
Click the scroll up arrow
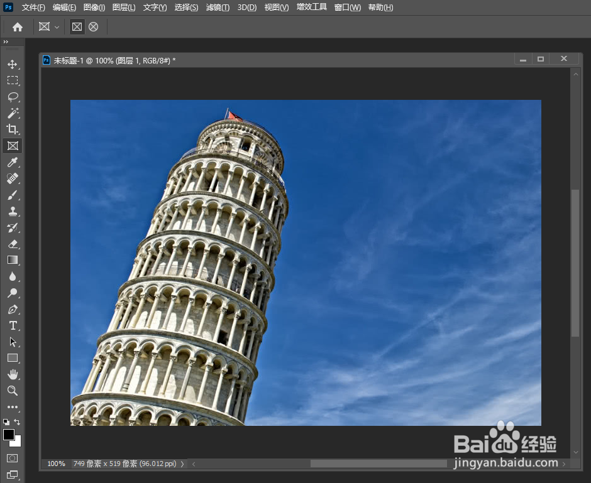(x=575, y=75)
